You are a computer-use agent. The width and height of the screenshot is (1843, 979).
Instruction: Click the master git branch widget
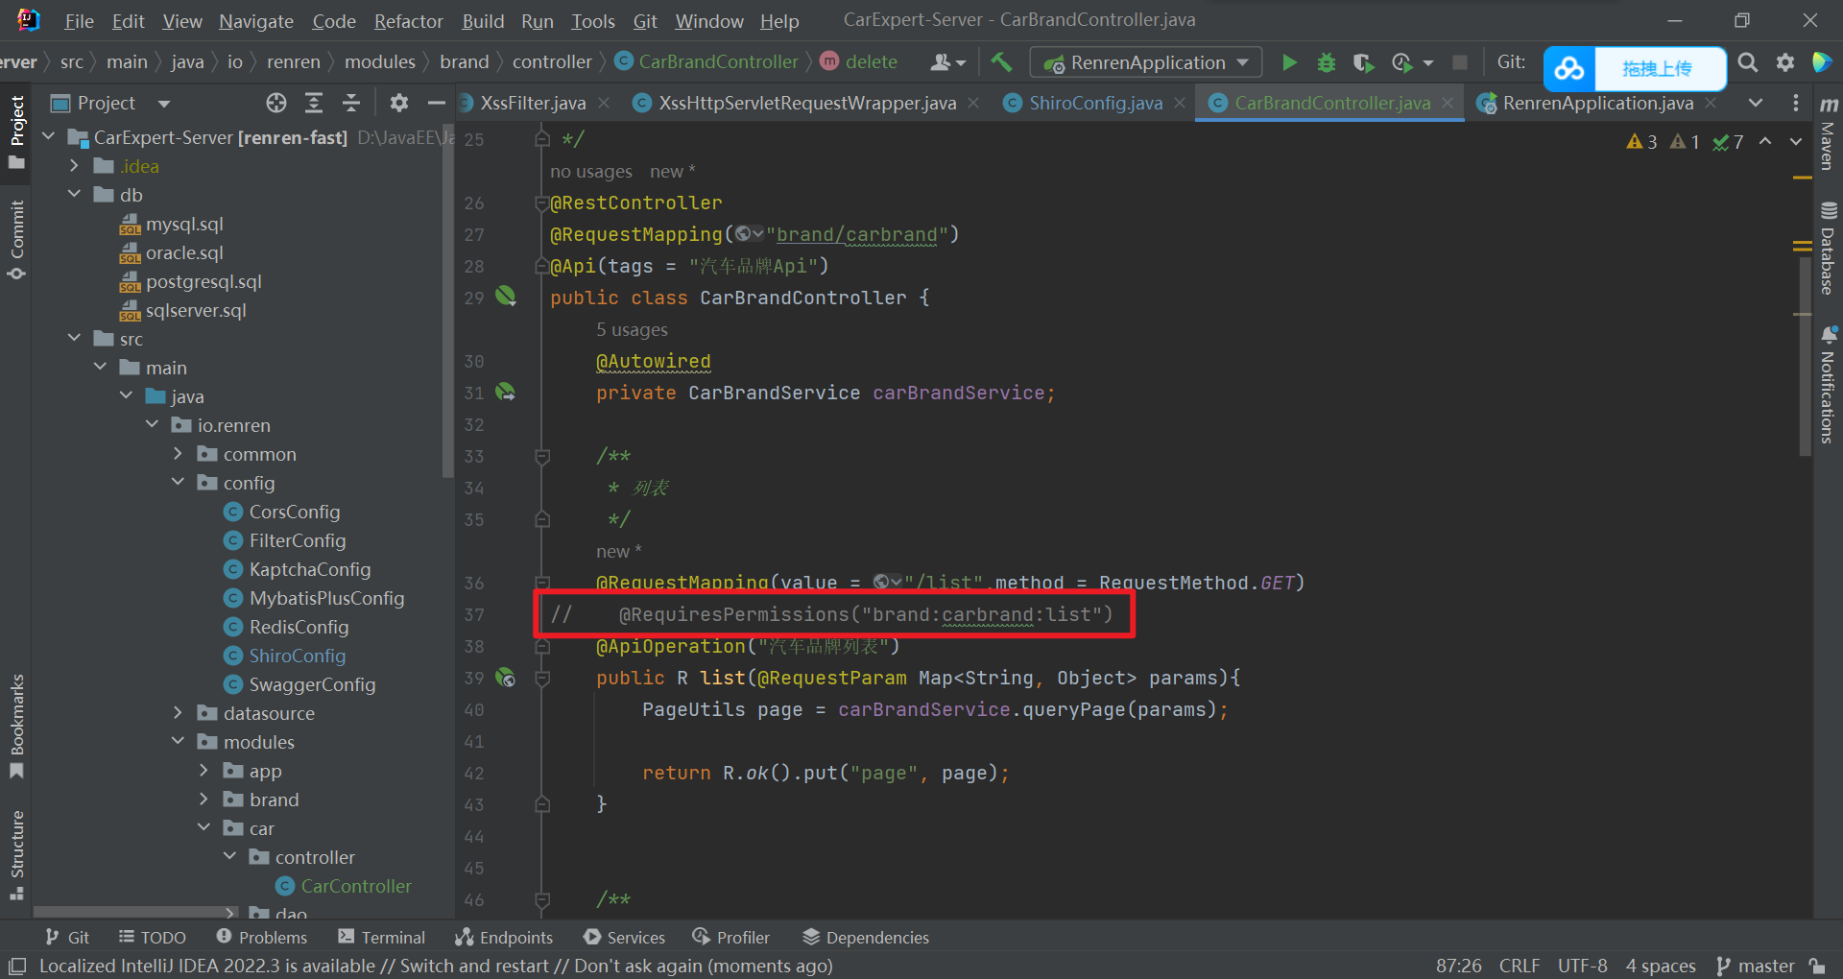click(1756, 966)
